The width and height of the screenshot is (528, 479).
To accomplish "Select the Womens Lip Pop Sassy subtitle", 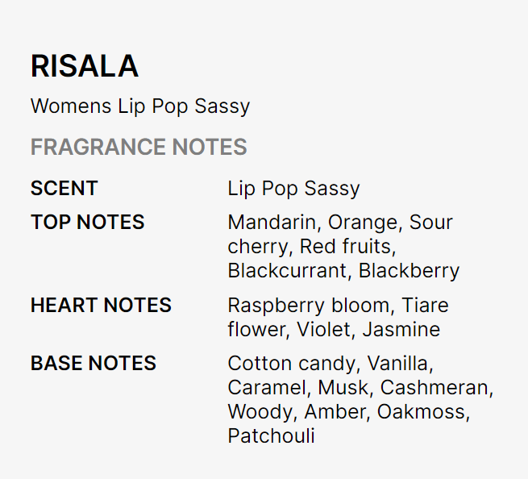I will [140, 106].
